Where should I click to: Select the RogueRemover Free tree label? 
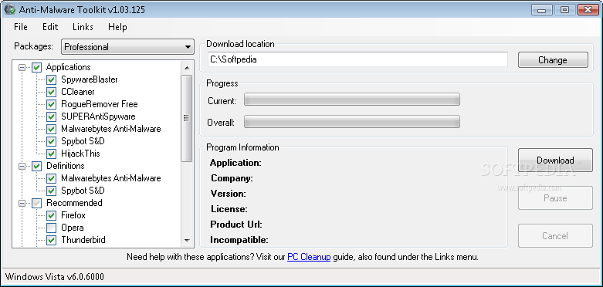[x=100, y=104]
